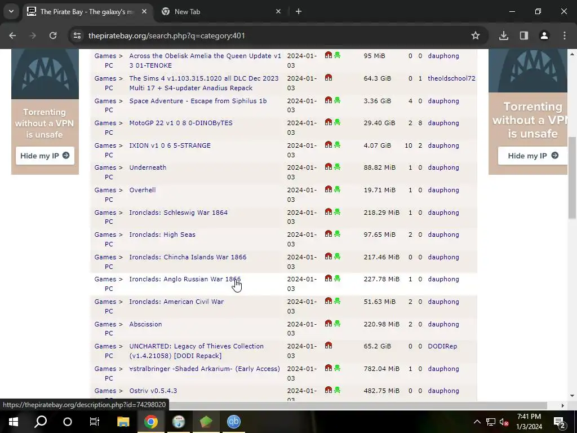
Task: Open the Abscission torrent link
Action: tap(145, 324)
